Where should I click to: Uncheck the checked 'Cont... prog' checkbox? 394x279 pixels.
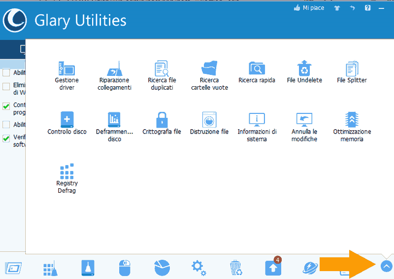click(6, 106)
